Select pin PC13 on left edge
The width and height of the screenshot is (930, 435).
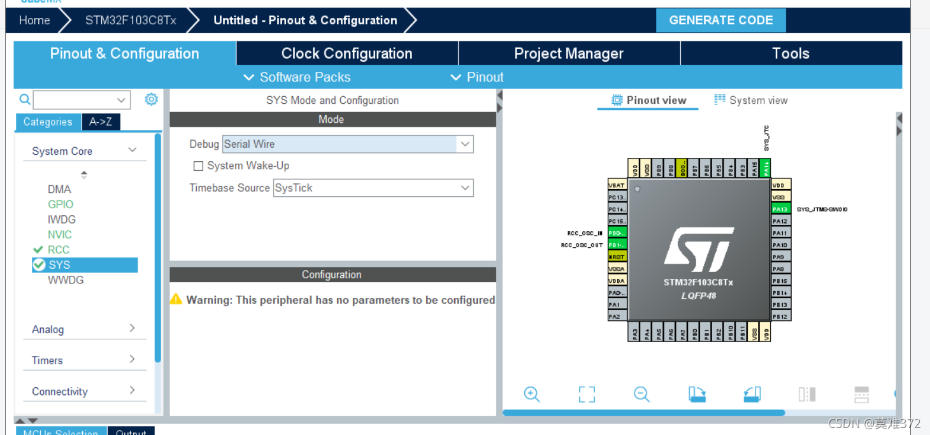pos(617,197)
